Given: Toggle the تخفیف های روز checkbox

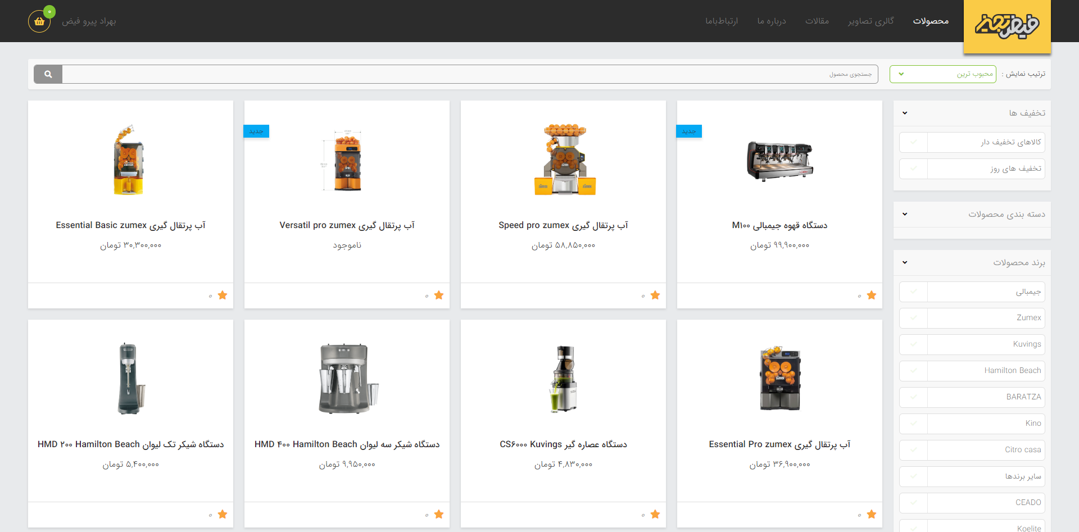Looking at the screenshot, I should pyautogui.click(x=913, y=169).
